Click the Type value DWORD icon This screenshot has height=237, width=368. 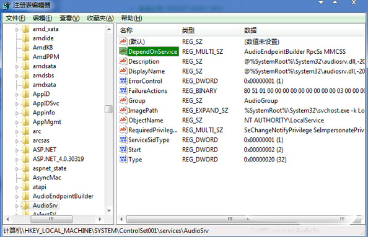click(123, 160)
